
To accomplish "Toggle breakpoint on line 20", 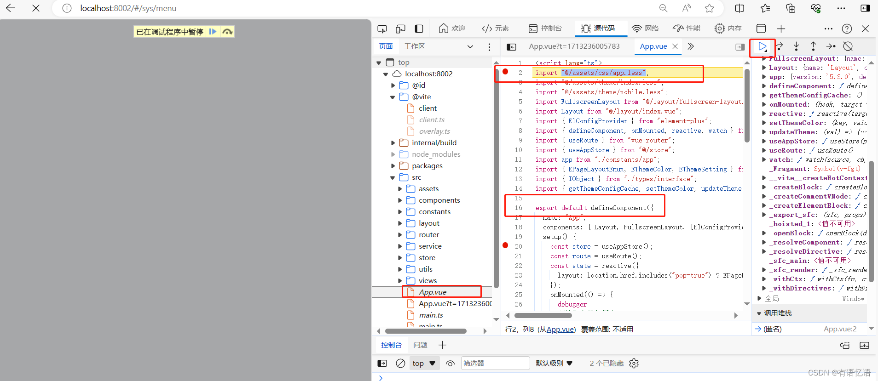I will (505, 245).
